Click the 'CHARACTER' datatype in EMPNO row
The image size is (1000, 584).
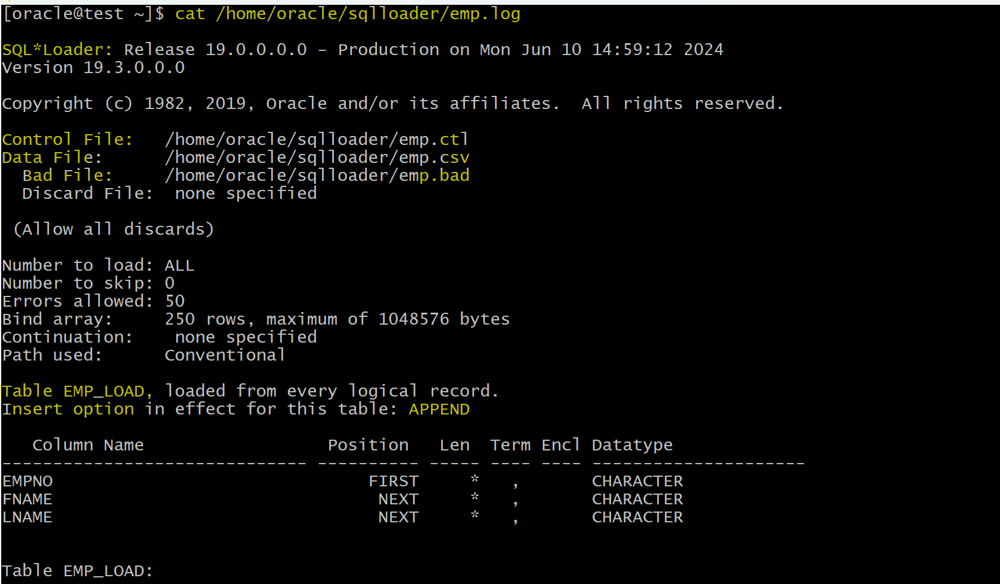637,481
